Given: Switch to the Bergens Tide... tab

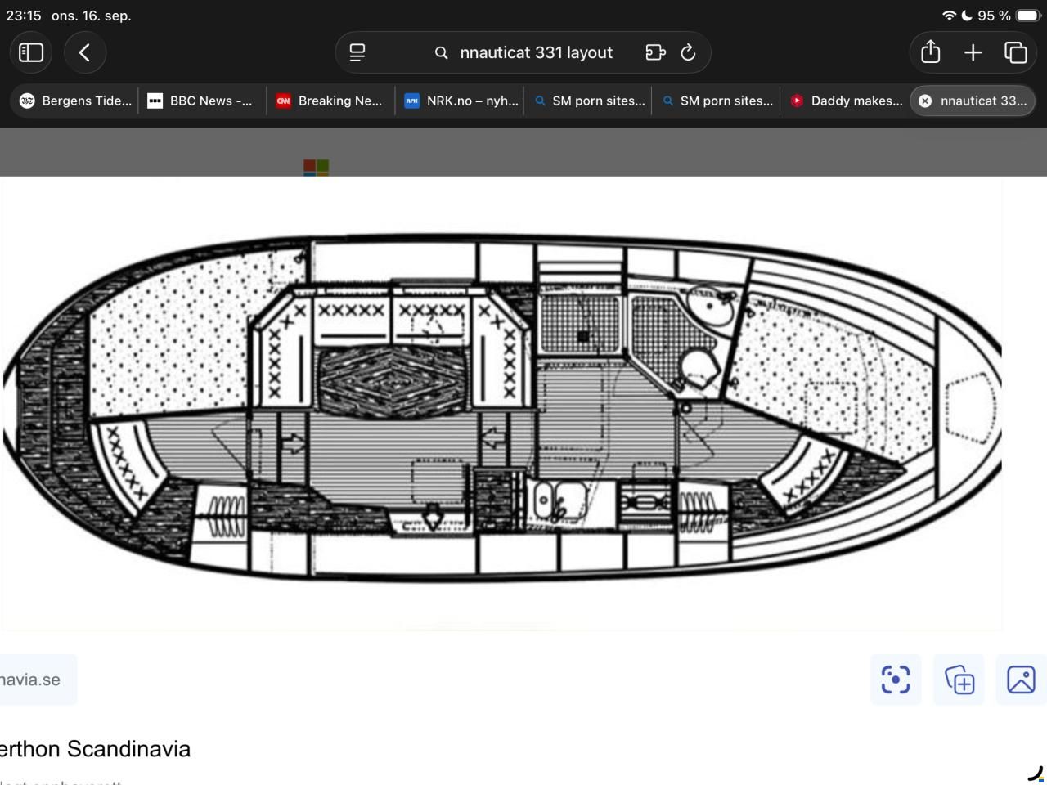Looking at the screenshot, I should point(75,101).
